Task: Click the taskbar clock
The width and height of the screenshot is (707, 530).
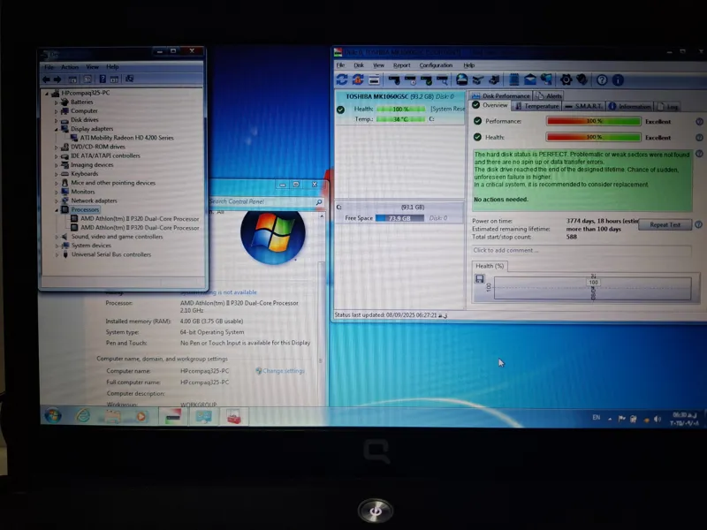Action: [685, 419]
